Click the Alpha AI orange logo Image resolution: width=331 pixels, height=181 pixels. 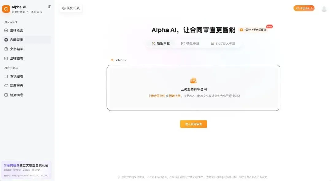pos(6,9)
